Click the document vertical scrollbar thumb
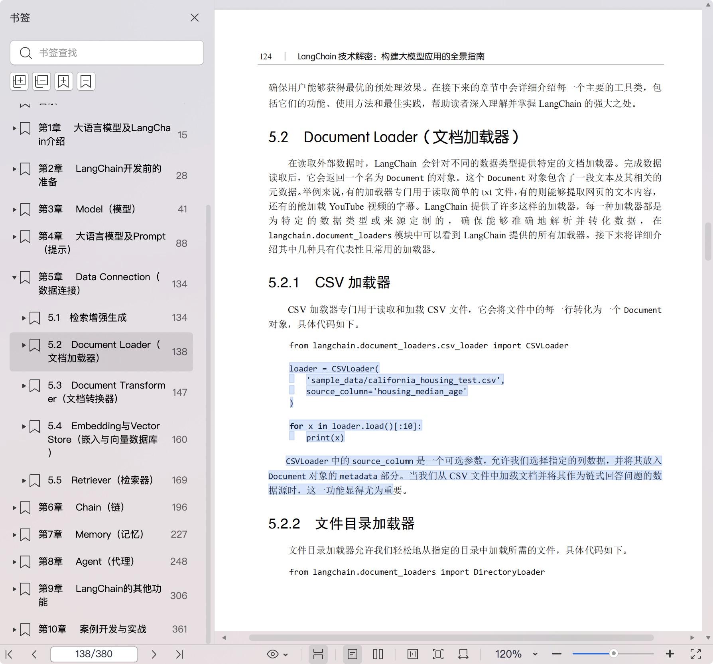 coord(708,241)
